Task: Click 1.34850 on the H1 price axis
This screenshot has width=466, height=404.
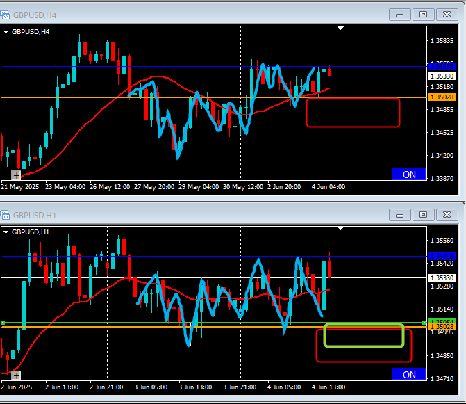Action: [x=442, y=355]
